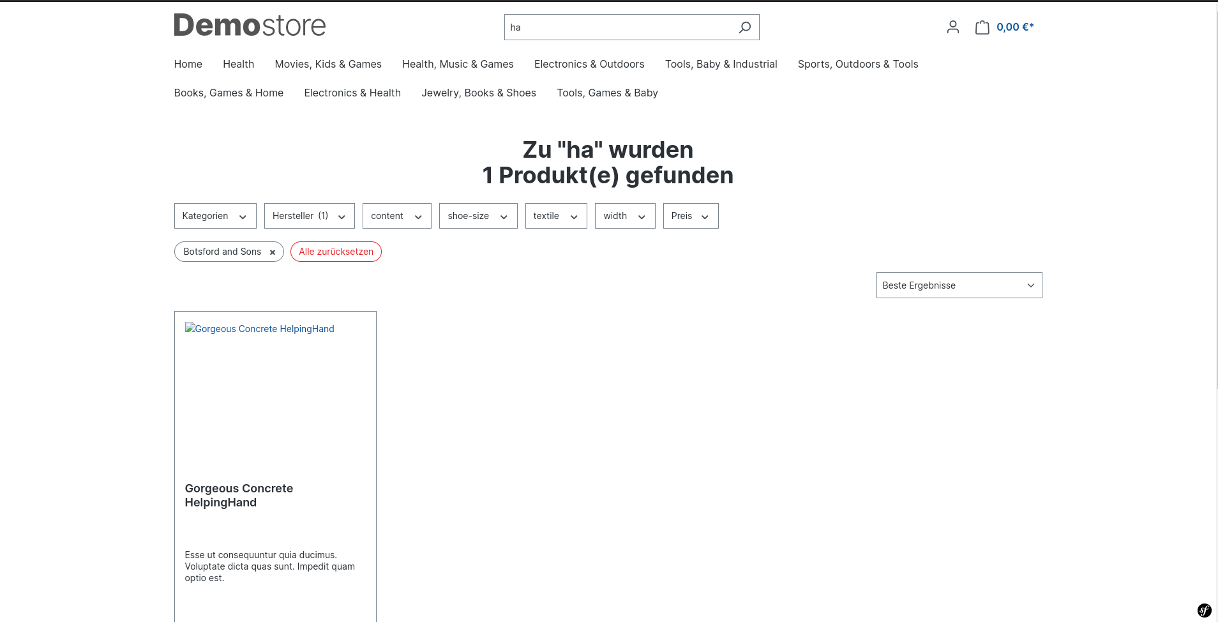Open Health, Music & Games category
The width and height of the screenshot is (1218, 622).
(458, 64)
